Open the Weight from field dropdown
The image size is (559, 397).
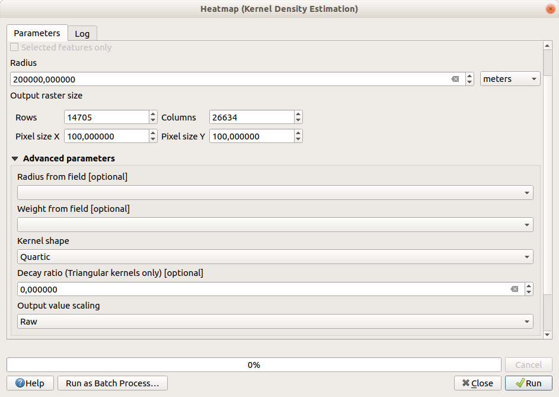coord(274,225)
